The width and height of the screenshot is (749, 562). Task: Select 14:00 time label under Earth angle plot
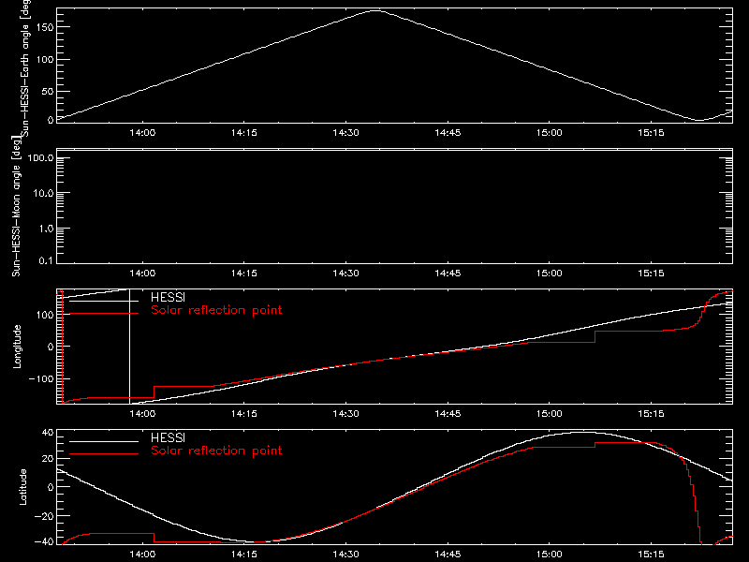[142, 132]
